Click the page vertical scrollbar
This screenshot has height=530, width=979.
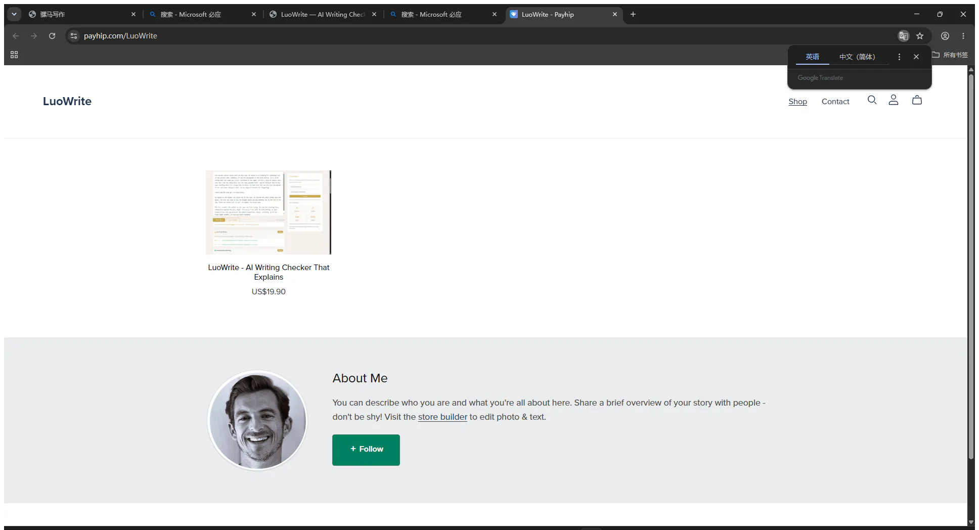pyautogui.click(x=971, y=268)
